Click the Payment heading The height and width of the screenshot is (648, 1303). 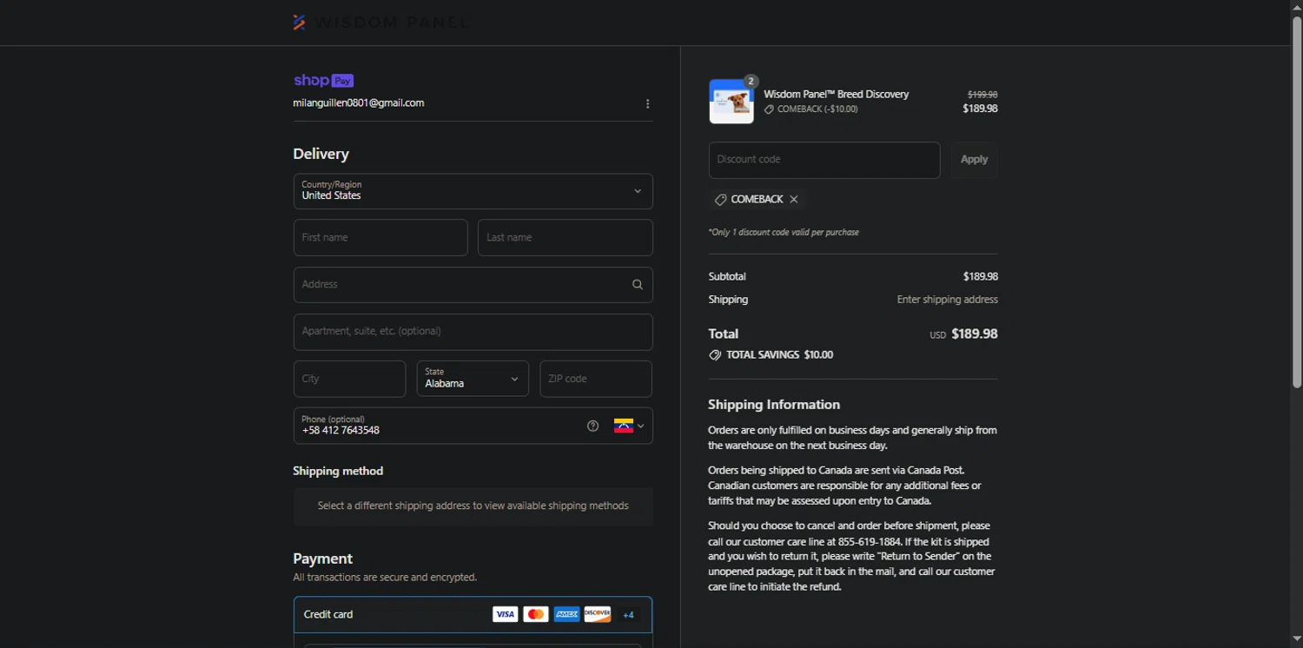point(322,559)
